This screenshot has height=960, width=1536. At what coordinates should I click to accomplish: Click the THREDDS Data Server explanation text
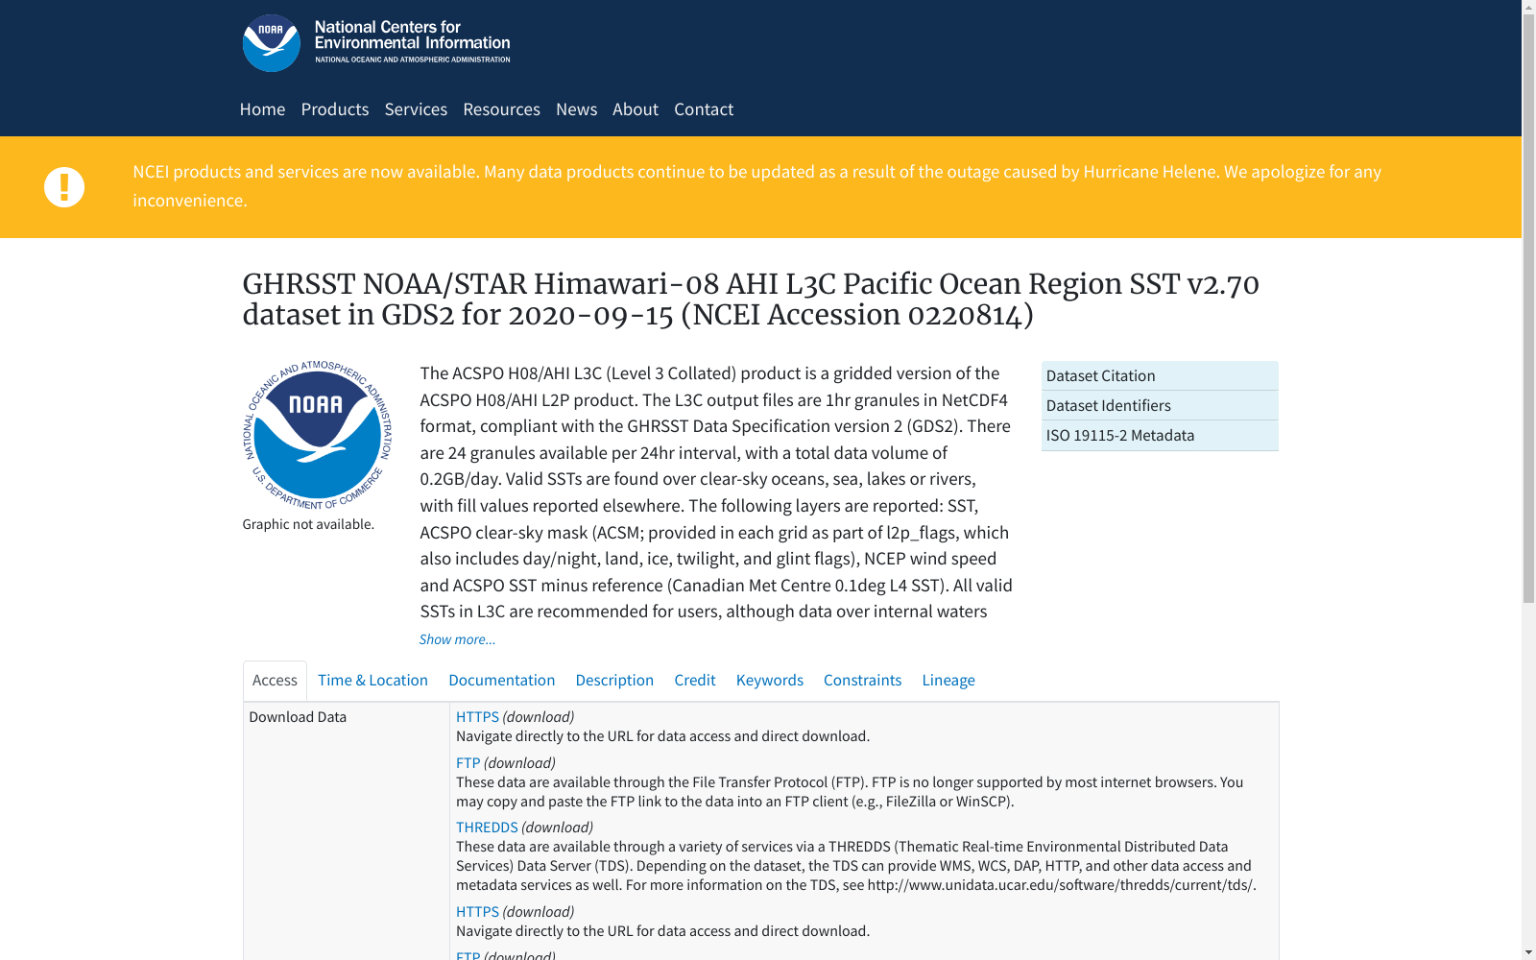click(x=856, y=866)
